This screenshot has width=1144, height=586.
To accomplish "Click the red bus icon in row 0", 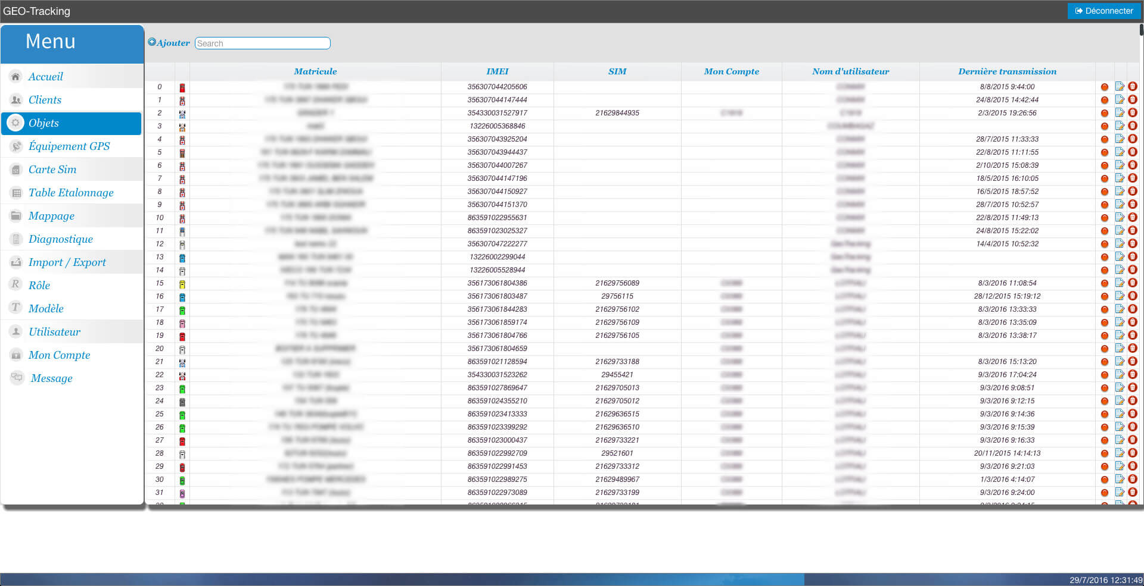I will (x=182, y=87).
